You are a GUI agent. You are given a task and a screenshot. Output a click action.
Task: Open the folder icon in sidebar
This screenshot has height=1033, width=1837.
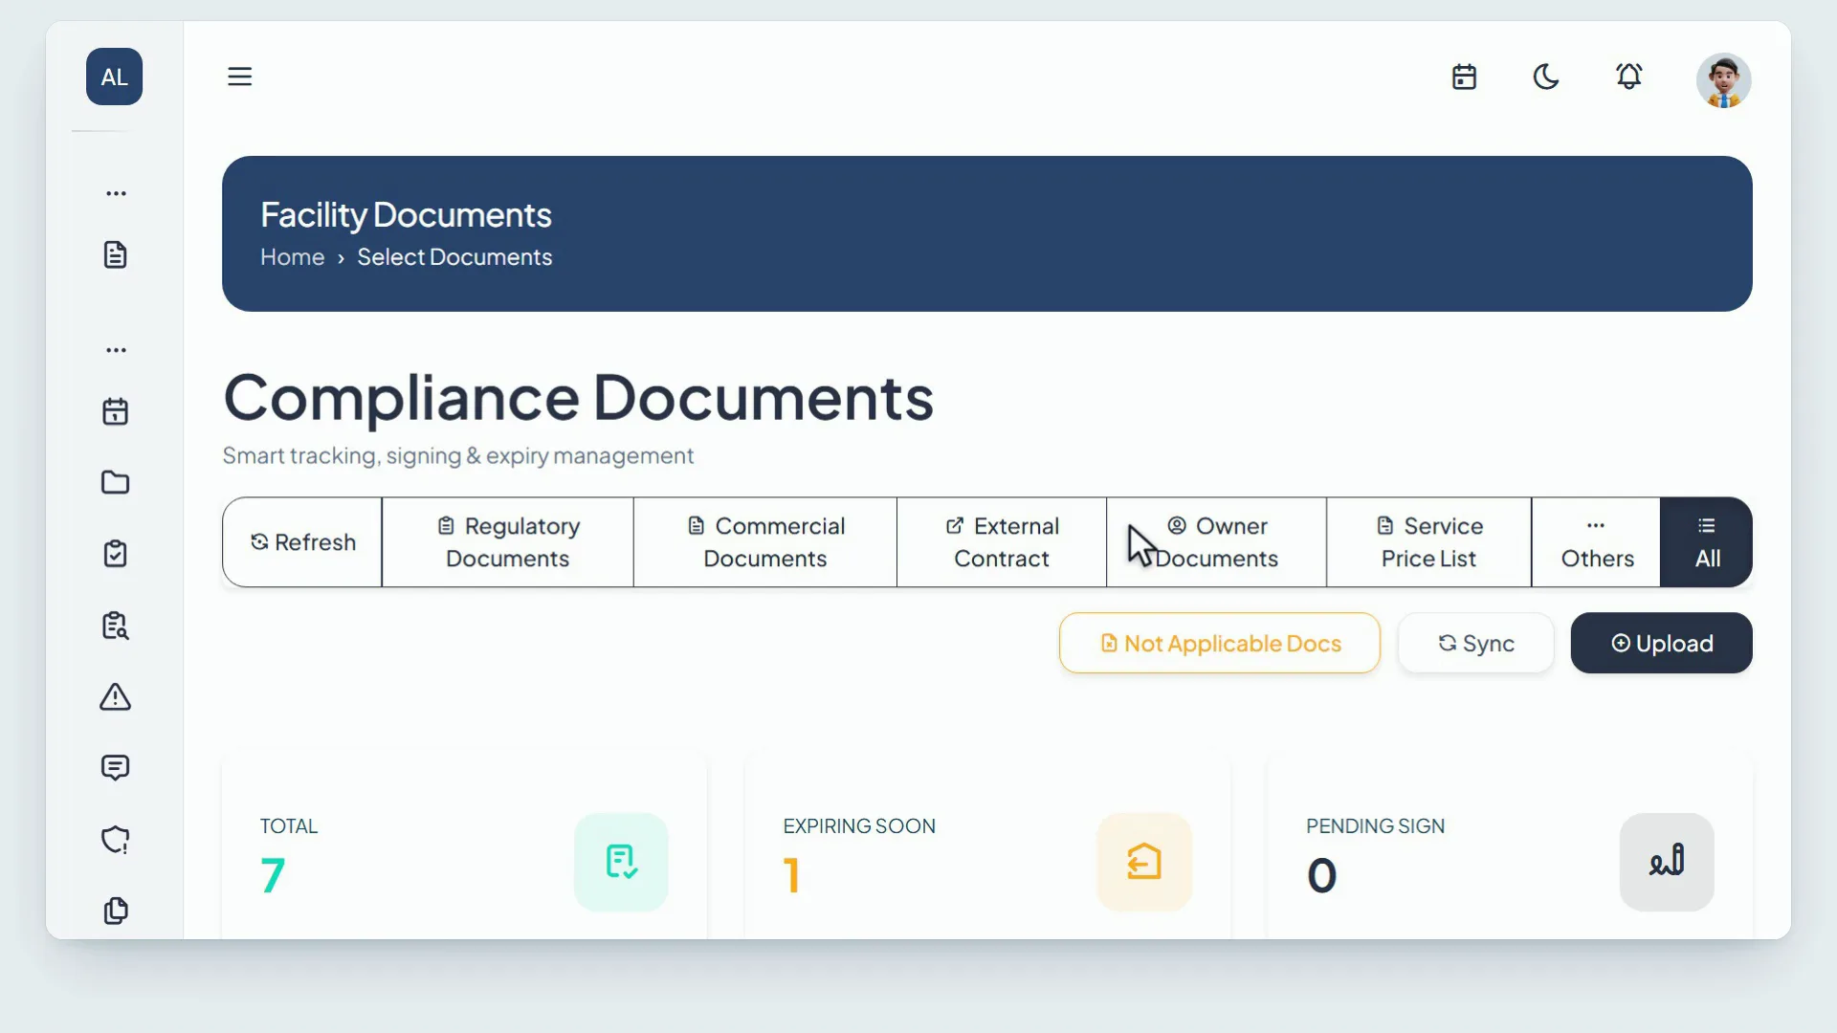pyautogui.click(x=115, y=482)
